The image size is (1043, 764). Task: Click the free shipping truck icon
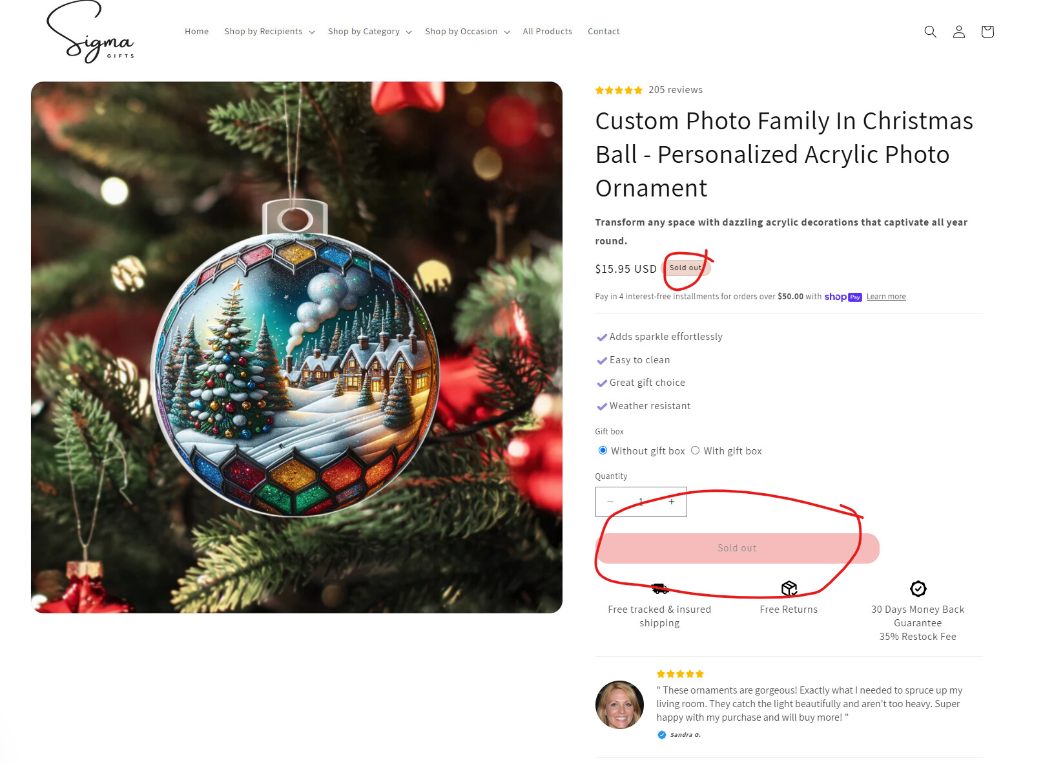coord(659,588)
